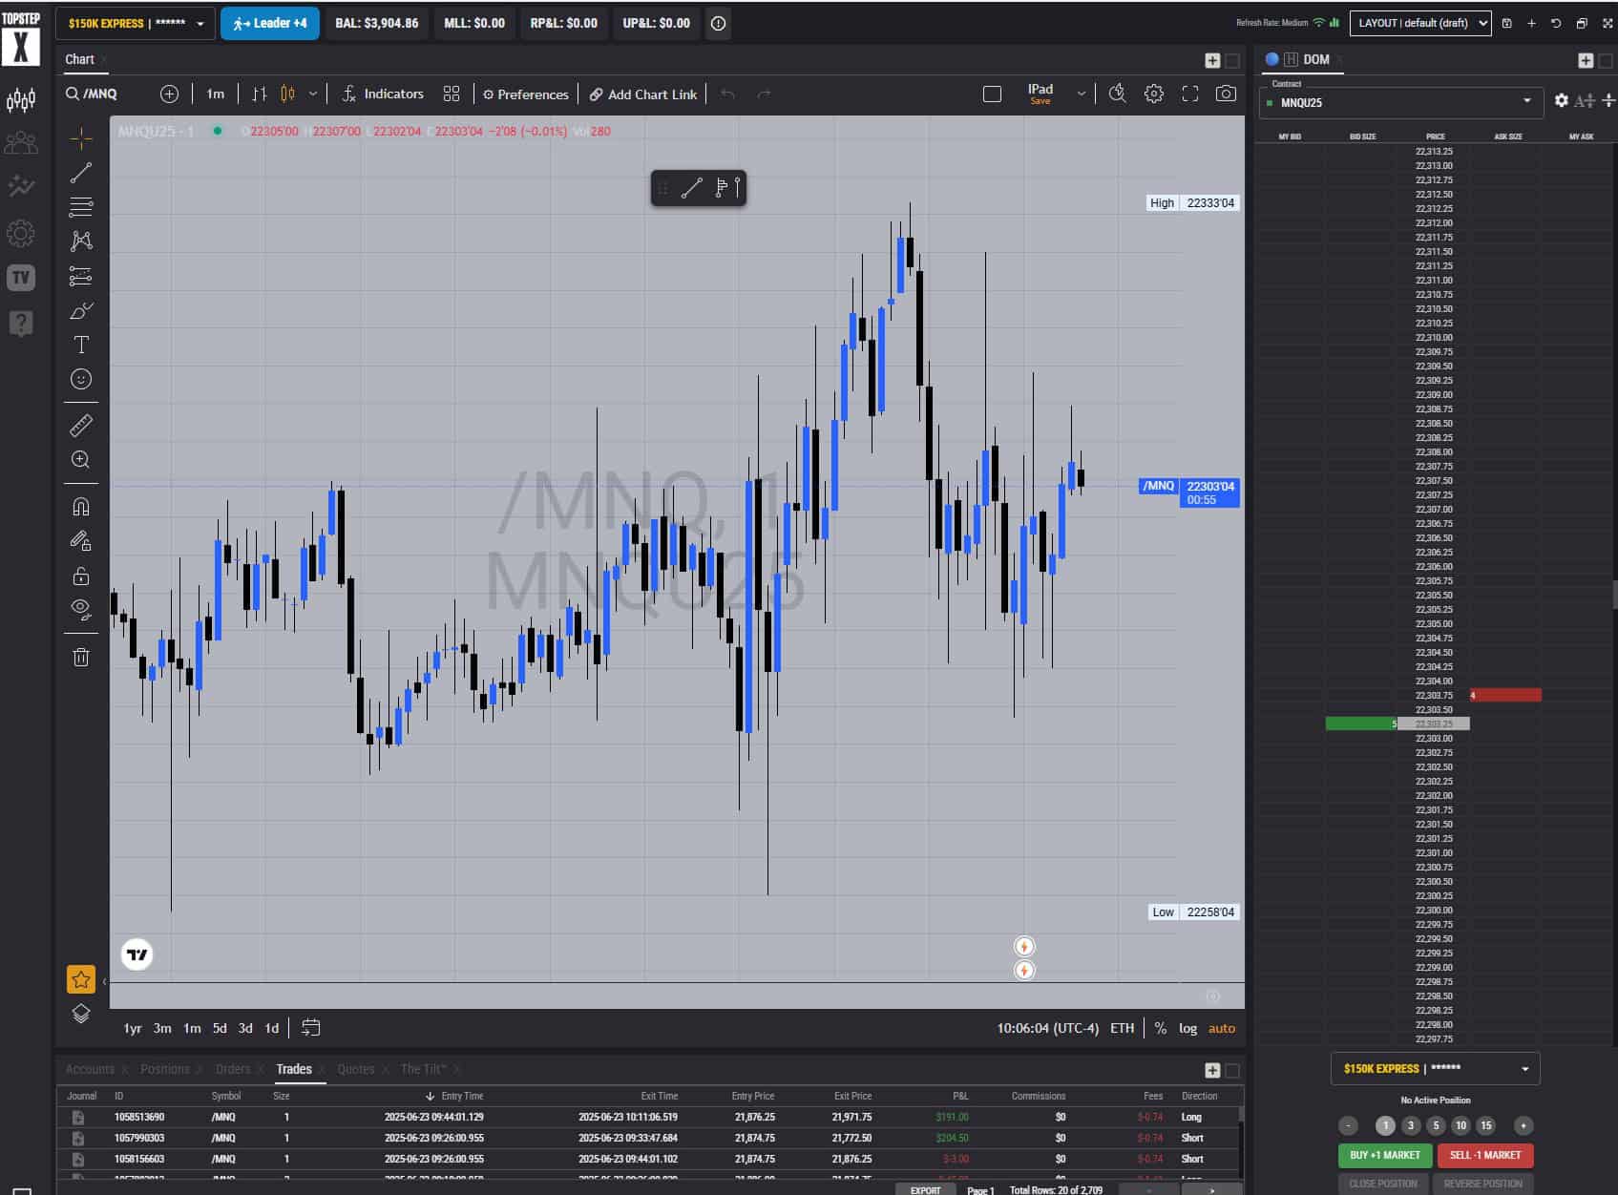
Task: Toggle lock all drawing tools
Action: pyautogui.click(x=81, y=576)
